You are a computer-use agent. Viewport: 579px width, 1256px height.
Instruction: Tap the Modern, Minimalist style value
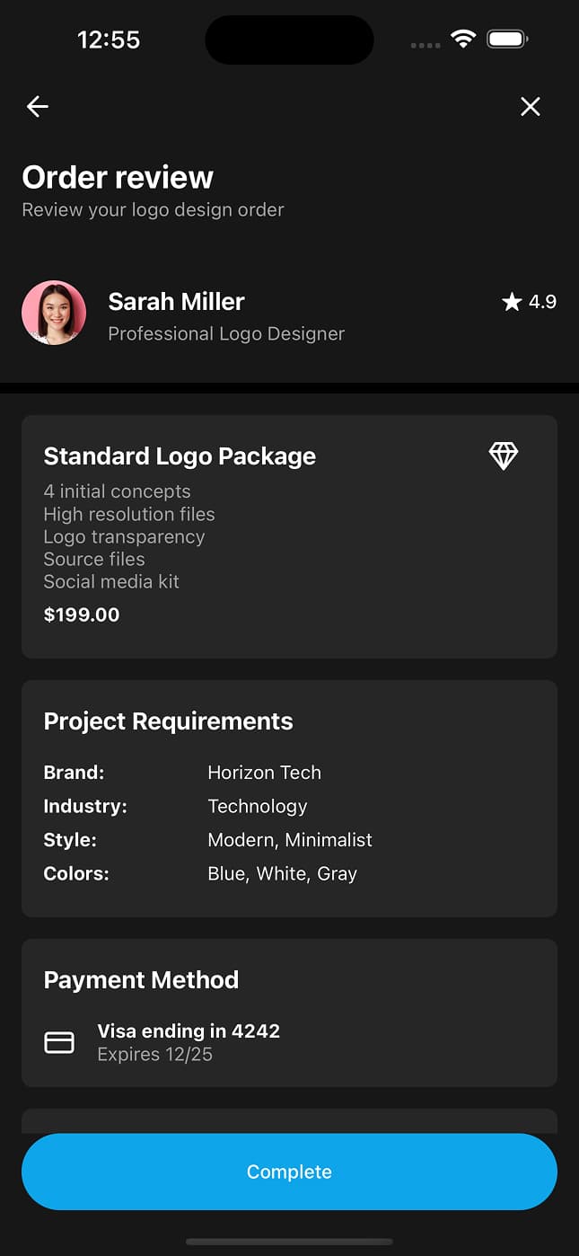coord(289,840)
